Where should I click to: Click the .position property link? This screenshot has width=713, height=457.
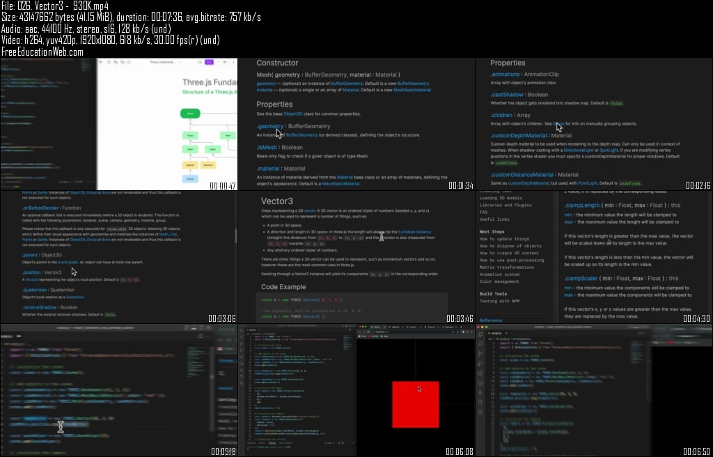click(31, 272)
